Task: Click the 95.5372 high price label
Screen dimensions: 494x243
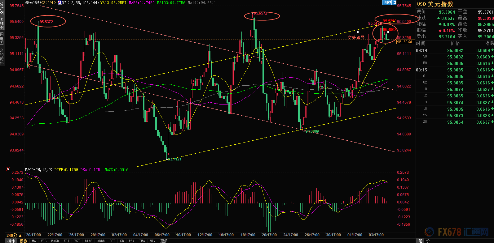Action: [x=46, y=22]
